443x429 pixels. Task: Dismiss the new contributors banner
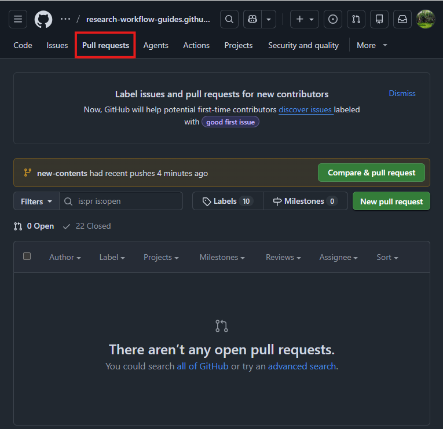tap(402, 93)
